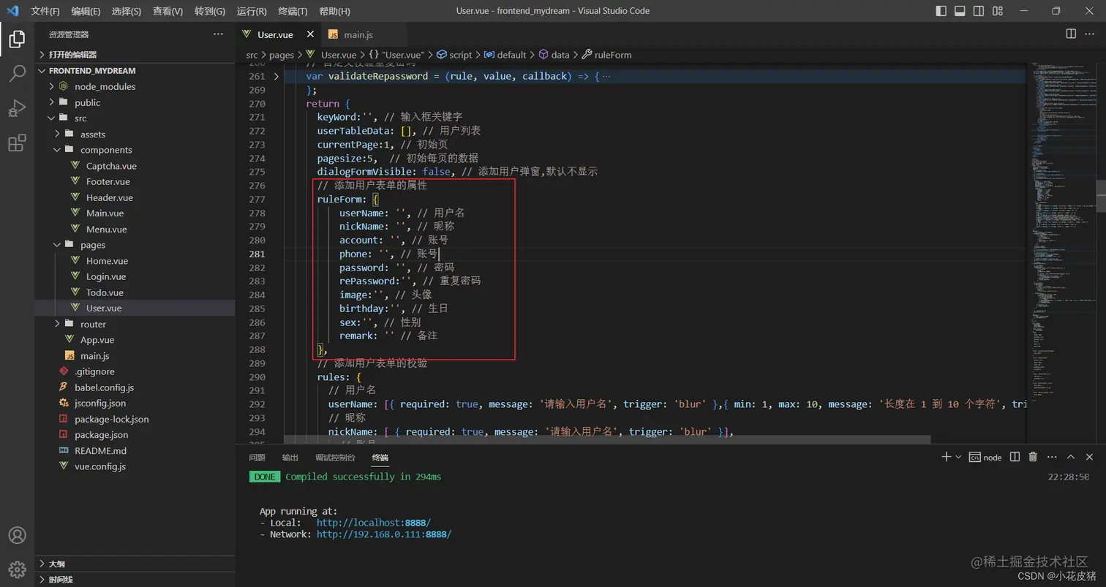Open the customize layout icon
The width and height of the screenshot is (1106, 587).
[998, 11]
